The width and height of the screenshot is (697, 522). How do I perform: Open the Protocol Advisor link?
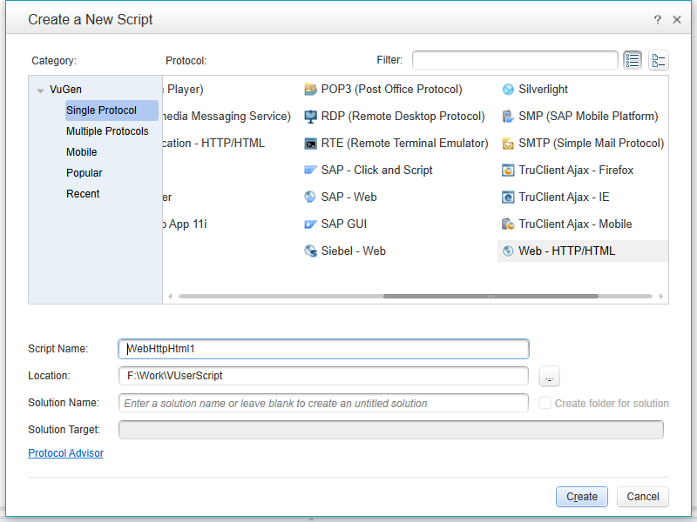coord(66,453)
